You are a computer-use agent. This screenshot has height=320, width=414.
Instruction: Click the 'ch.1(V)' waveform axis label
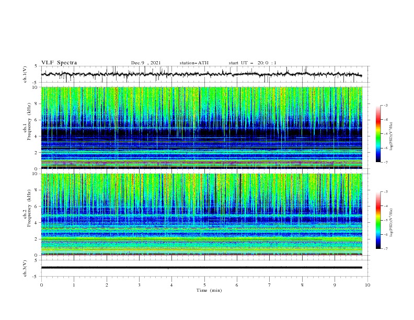(x=25, y=74)
